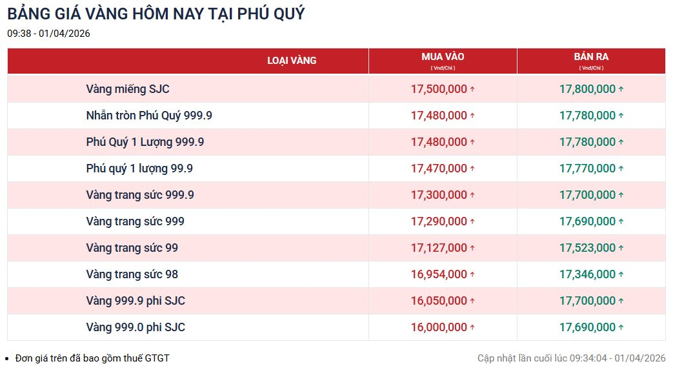Click the green arrow beside 17,770,000
Image resolution: width=673 pixels, height=388 pixels.
coord(621,169)
